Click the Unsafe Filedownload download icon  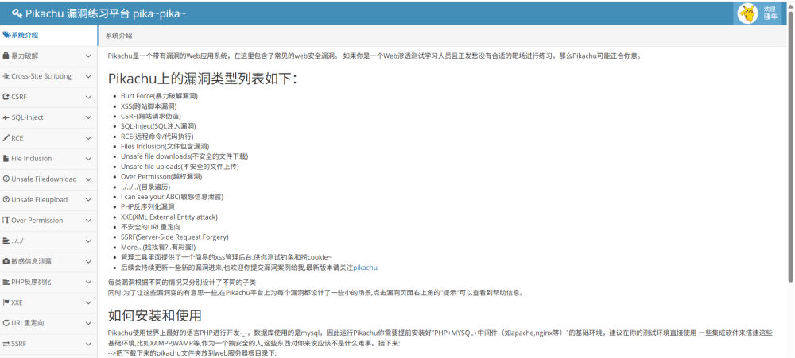(x=6, y=179)
